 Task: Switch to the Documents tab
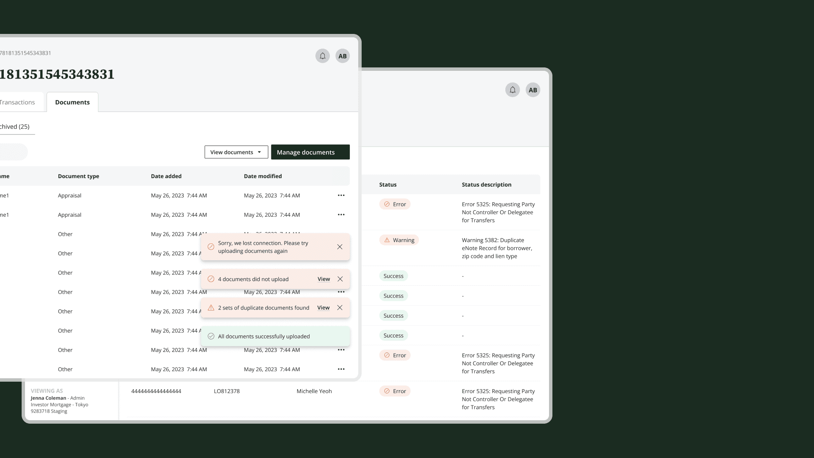tap(72, 102)
